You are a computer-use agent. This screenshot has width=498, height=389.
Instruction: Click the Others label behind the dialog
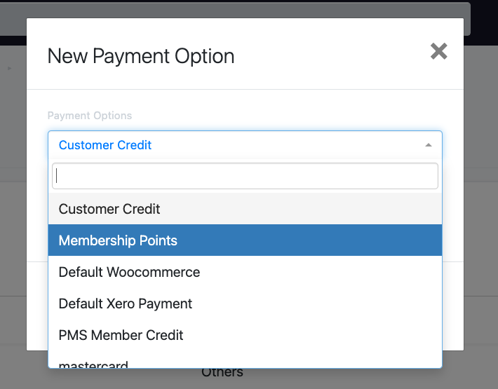[x=222, y=374]
